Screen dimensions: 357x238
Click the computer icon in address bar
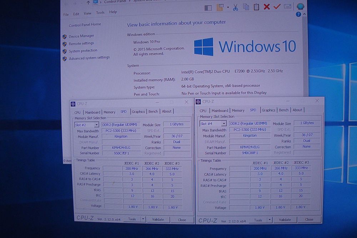[x=95, y=2]
